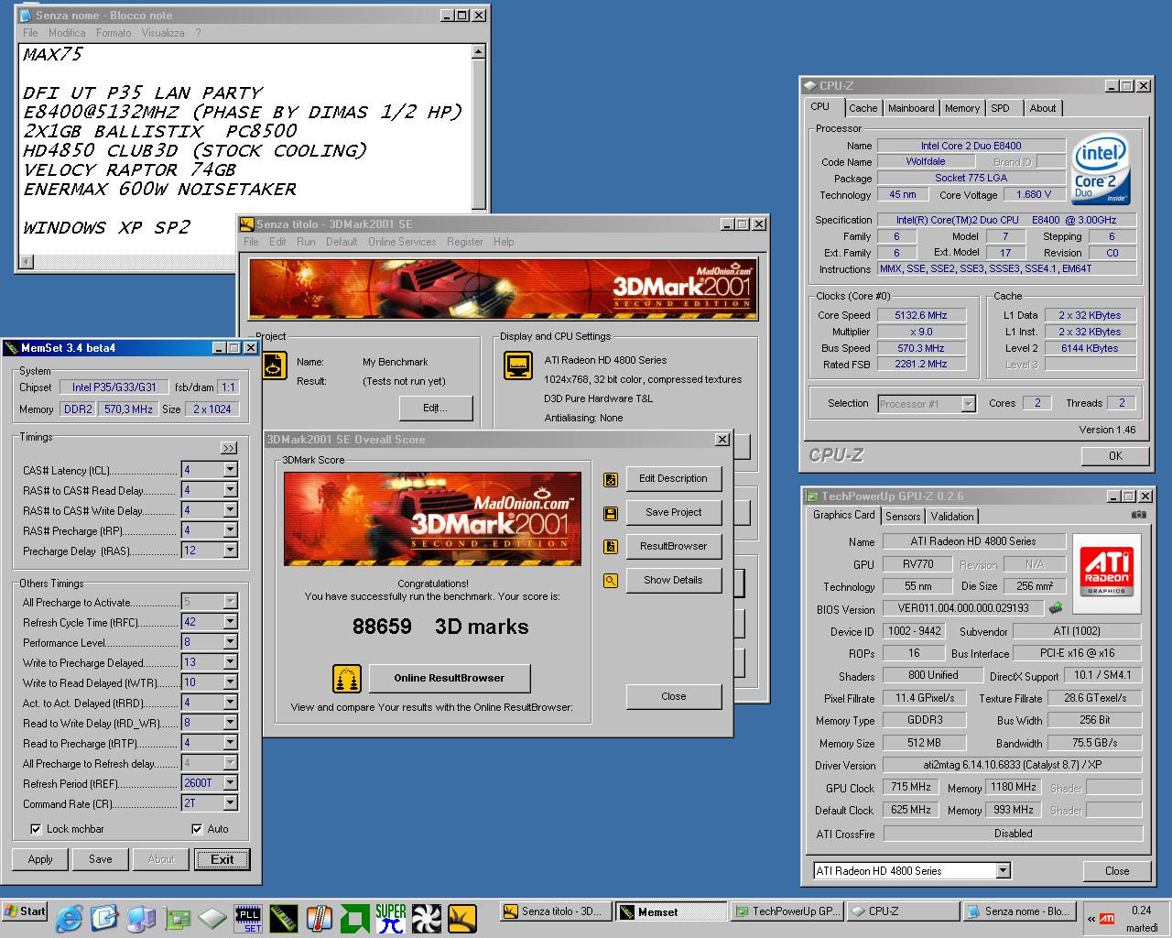
Task: Expand MemSet timings with >> button
Action: [x=228, y=448]
